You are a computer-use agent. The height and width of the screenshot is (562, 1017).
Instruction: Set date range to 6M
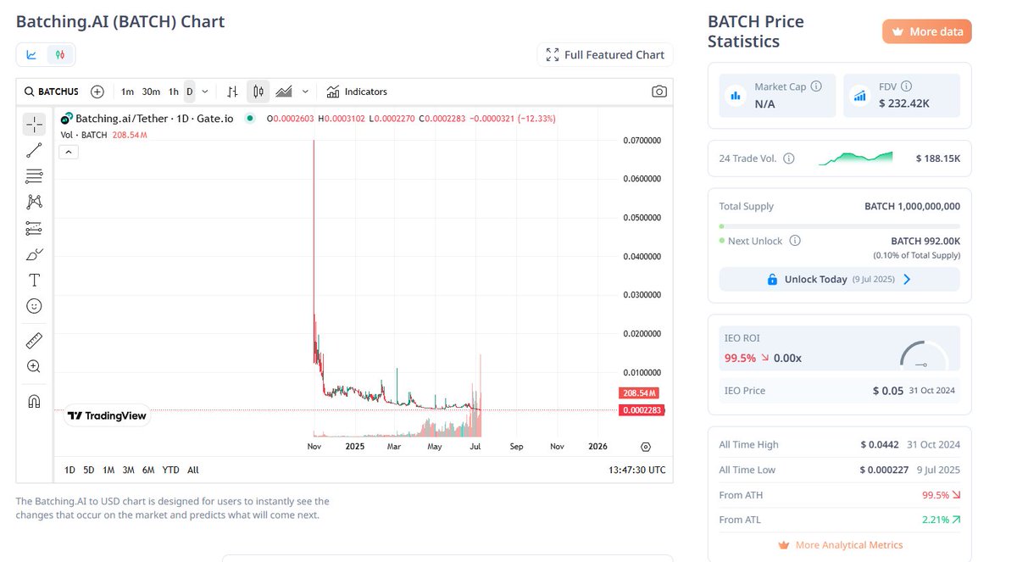148,470
